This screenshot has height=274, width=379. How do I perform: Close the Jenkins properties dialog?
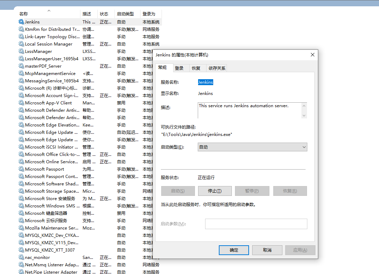312,55
